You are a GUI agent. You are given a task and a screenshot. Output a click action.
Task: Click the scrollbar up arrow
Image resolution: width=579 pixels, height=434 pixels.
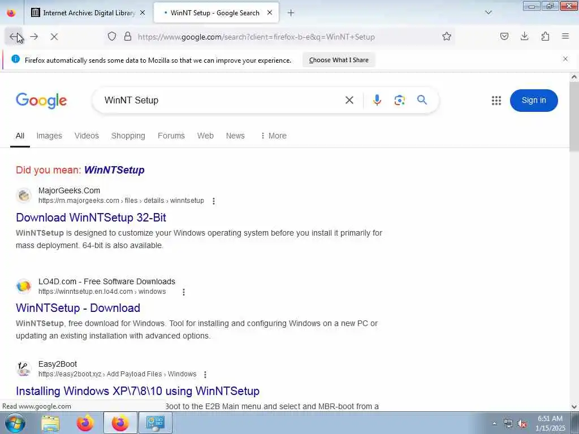click(574, 77)
